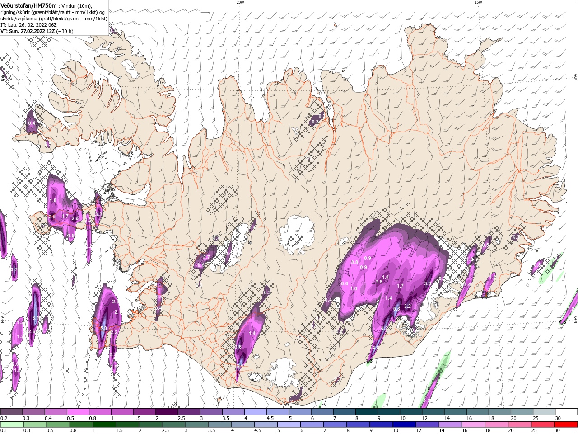Click the map title 'Veðurstofan/HM750m'
578x434 pixels.
[28, 5]
